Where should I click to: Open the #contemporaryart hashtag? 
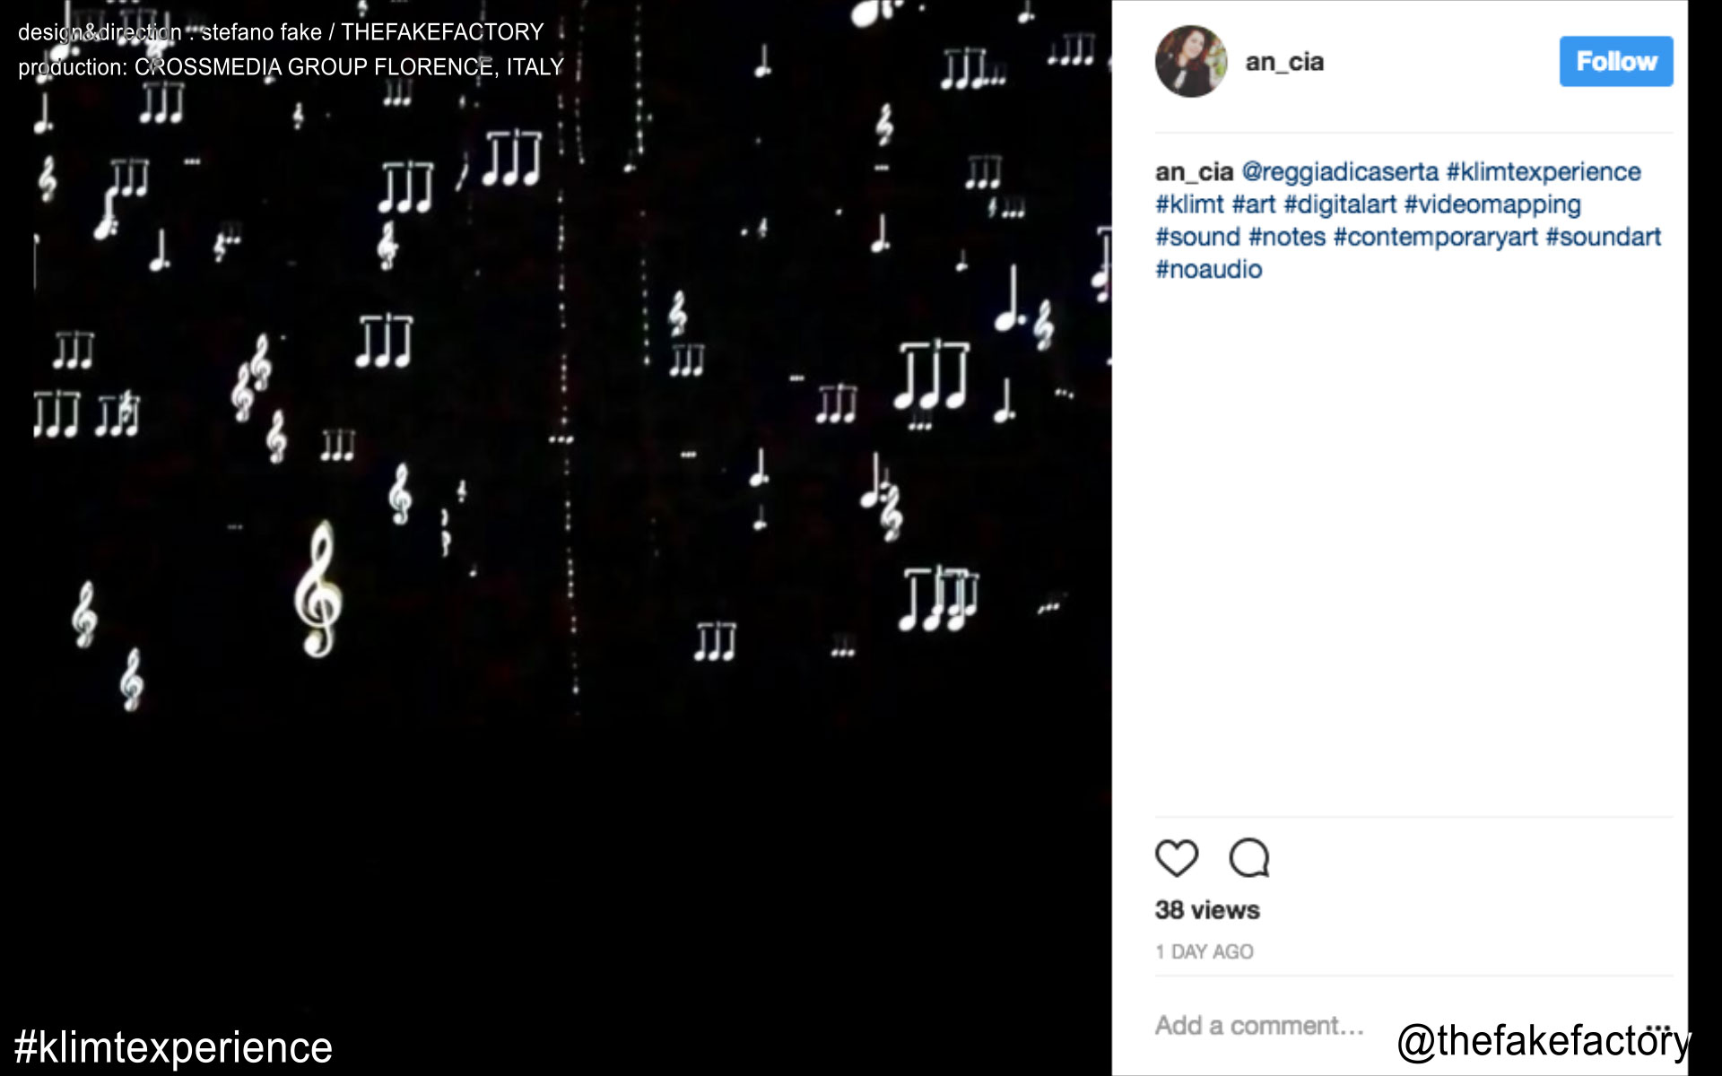pos(1436,237)
